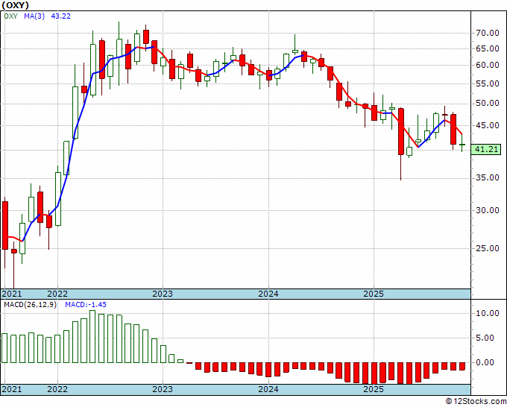
Task: Click the 65.00 price axis label
Action: pyautogui.click(x=488, y=48)
